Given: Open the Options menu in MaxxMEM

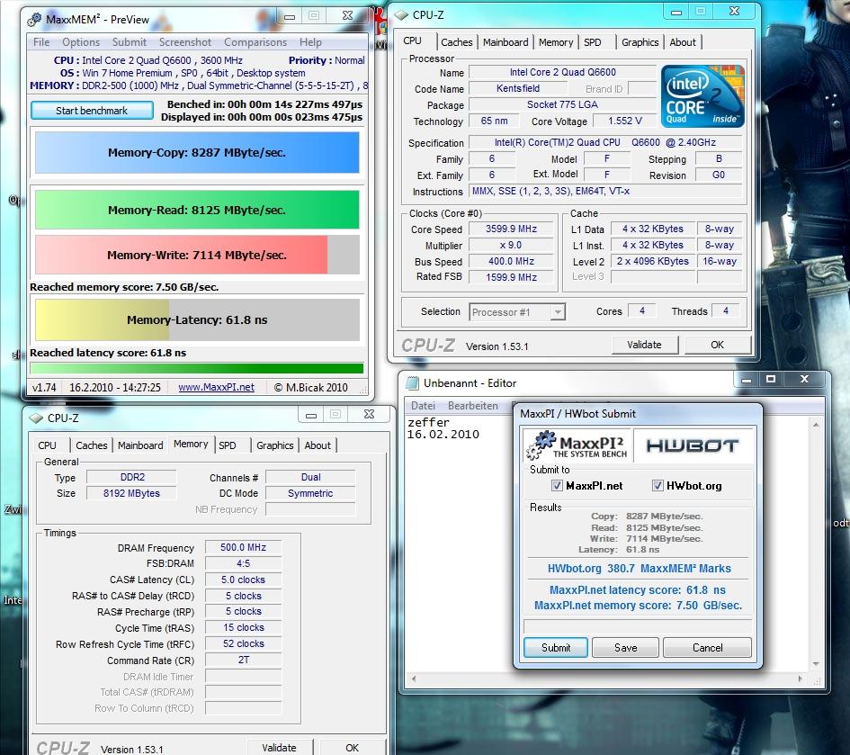Looking at the screenshot, I should (x=81, y=42).
